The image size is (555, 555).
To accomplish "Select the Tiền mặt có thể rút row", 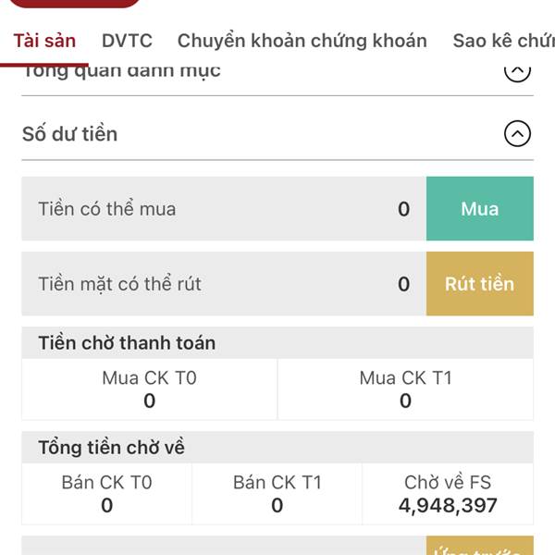I will [x=224, y=284].
